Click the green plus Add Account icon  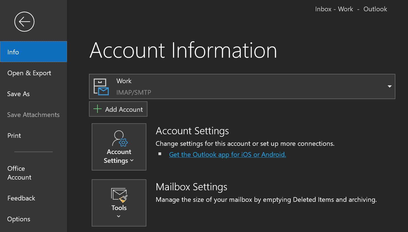97,109
